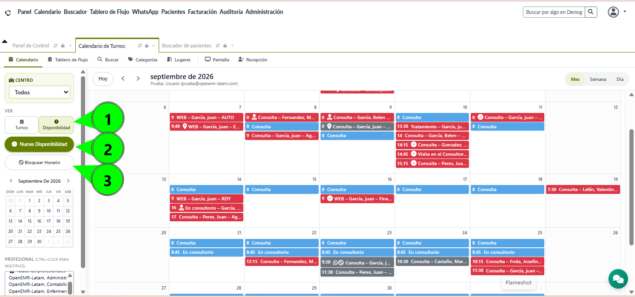Switch to the Panel de Control tab

pyautogui.click(x=31, y=46)
